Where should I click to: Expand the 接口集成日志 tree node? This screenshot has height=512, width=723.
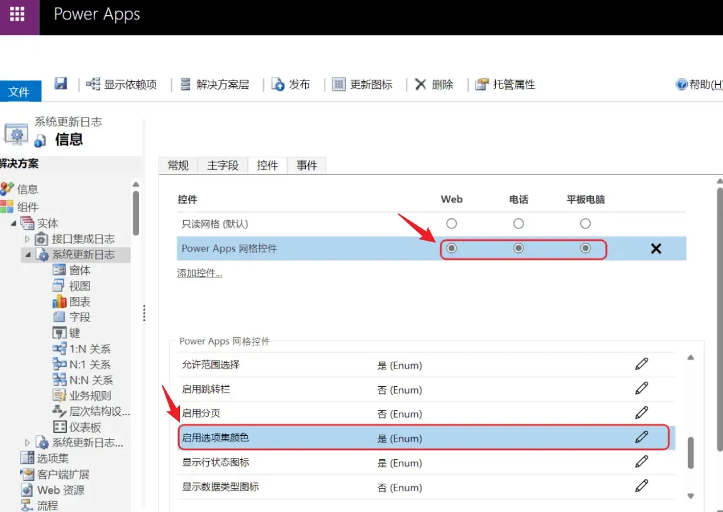[27, 239]
